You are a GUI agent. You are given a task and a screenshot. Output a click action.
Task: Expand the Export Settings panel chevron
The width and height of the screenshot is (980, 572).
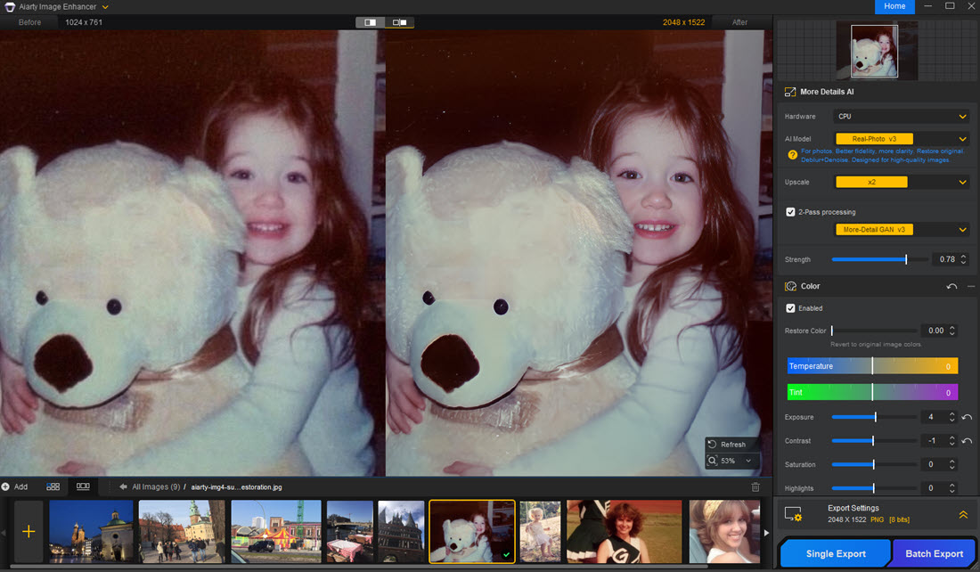[x=963, y=514]
